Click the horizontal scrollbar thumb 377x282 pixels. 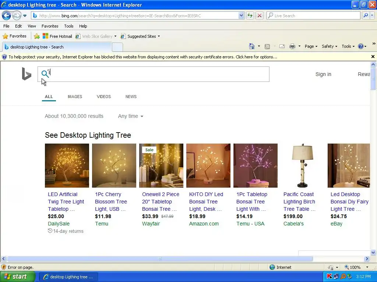tap(160, 259)
